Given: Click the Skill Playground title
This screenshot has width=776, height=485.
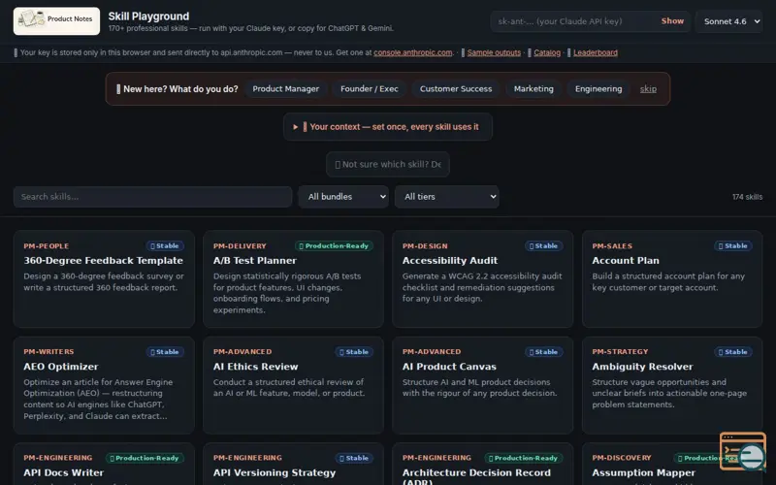Looking at the screenshot, I should coord(148,16).
